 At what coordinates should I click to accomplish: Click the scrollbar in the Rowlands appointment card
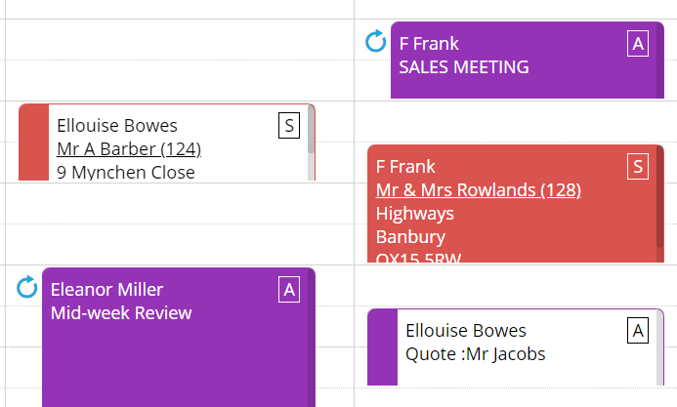click(659, 203)
